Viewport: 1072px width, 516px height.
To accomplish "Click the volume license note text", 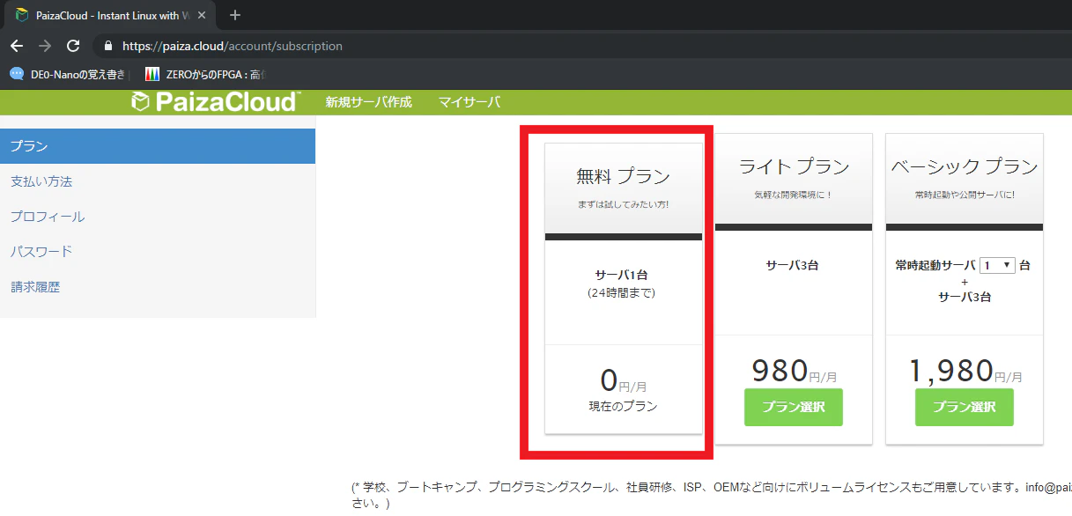I will tap(711, 496).
